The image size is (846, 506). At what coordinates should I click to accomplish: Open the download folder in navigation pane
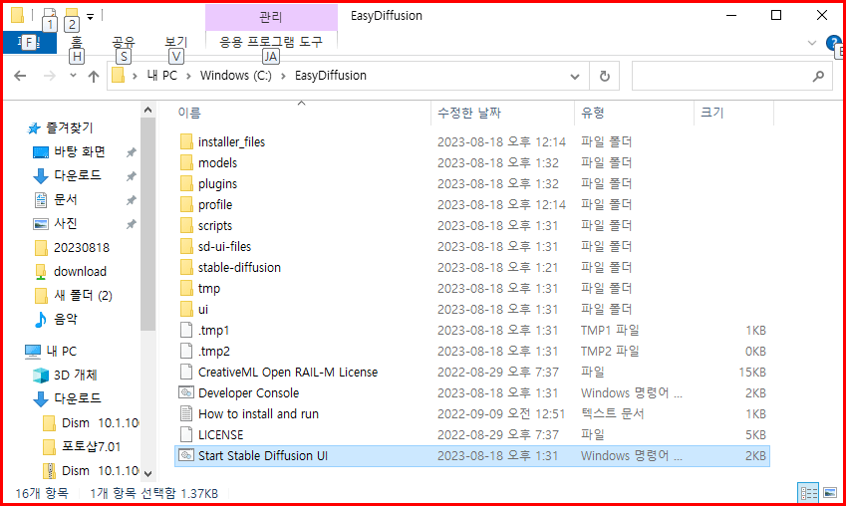point(70,271)
